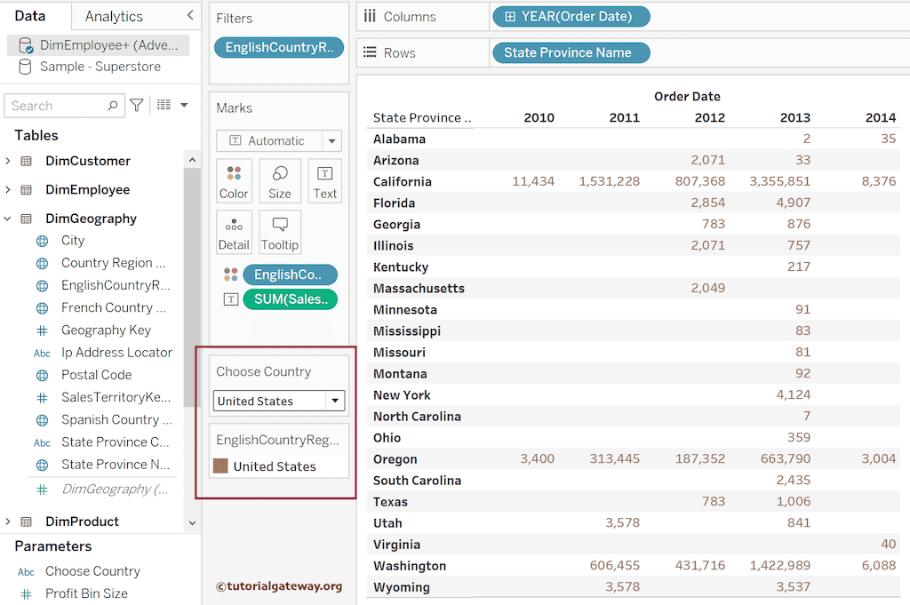Click the Tooltip marks button
Image resolution: width=910 pixels, height=605 pixels.
[279, 232]
